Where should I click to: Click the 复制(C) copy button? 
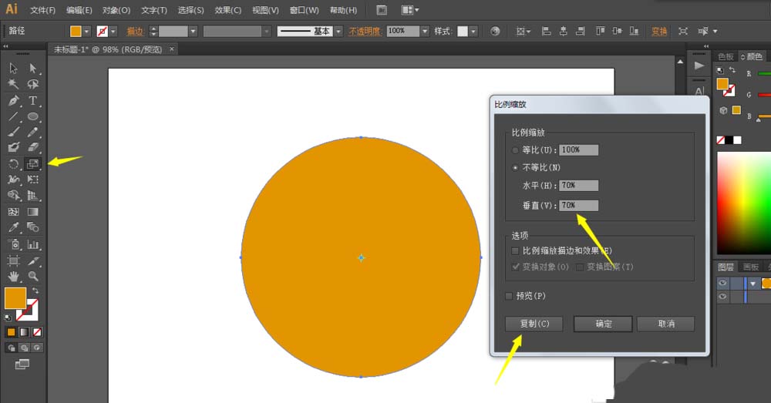coord(534,324)
